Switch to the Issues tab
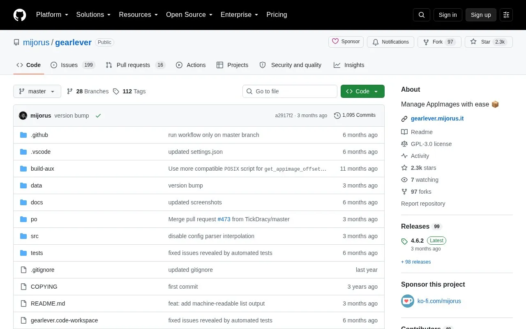This screenshot has height=329, width=526. pos(73,65)
